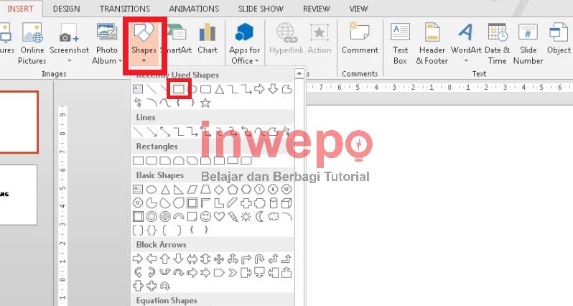Image resolution: width=573 pixels, height=306 pixels.
Task: Expand the Shapes dropdown arrow
Action: 144,60
